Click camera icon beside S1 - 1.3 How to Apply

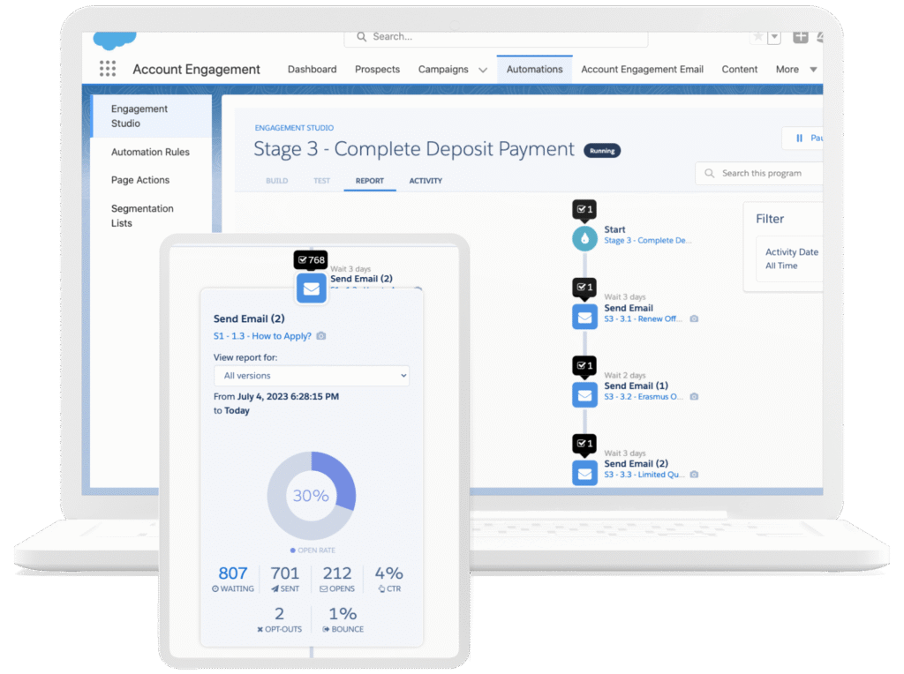321,336
